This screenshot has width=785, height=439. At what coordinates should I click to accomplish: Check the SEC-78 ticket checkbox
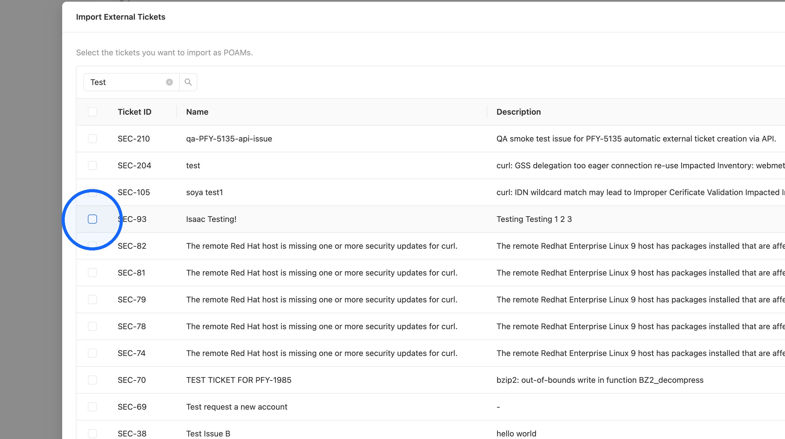pyautogui.click(x=92, y=326)
